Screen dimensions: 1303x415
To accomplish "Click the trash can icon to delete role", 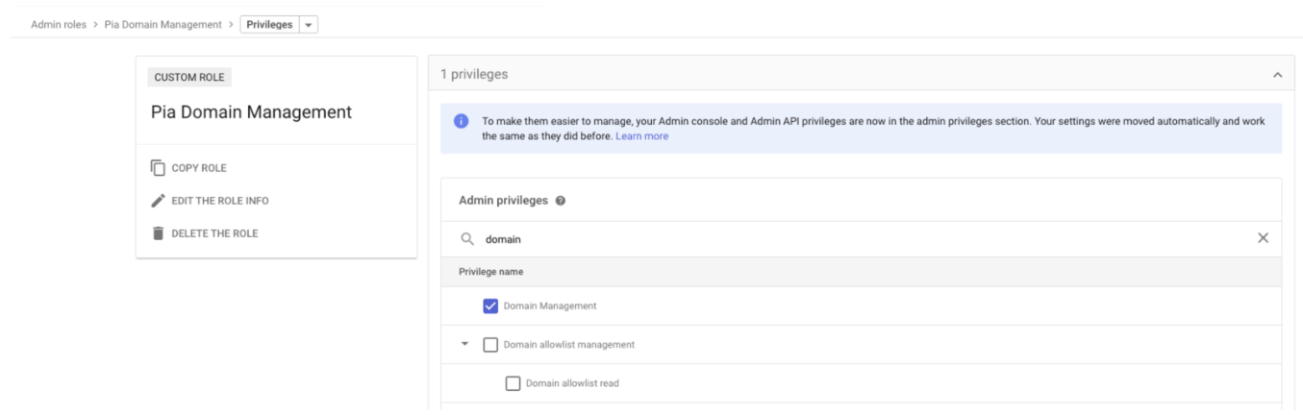I will tap(158, 232).
